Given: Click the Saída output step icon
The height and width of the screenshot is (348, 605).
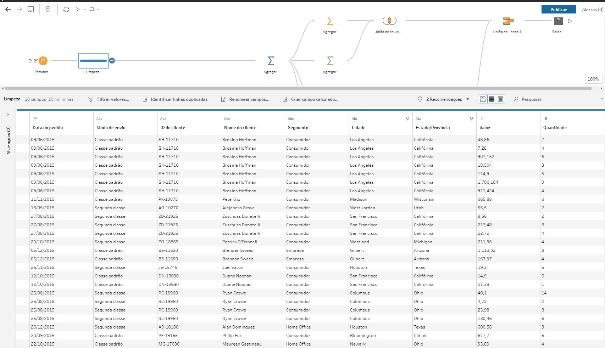Looking at the screenshot, I should click(x=558, y=21).
